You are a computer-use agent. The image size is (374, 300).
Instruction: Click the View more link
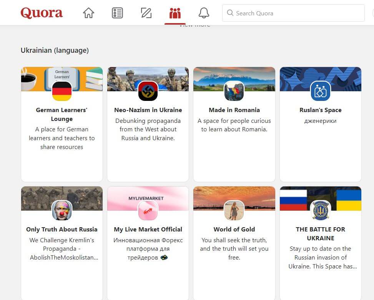click(194, 25)
